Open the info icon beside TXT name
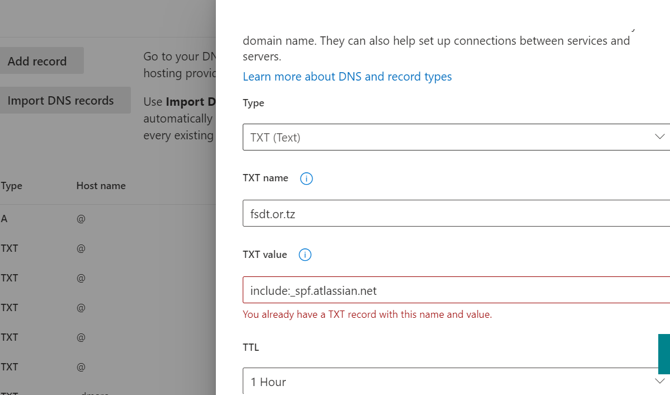 (x=306, y=178)
